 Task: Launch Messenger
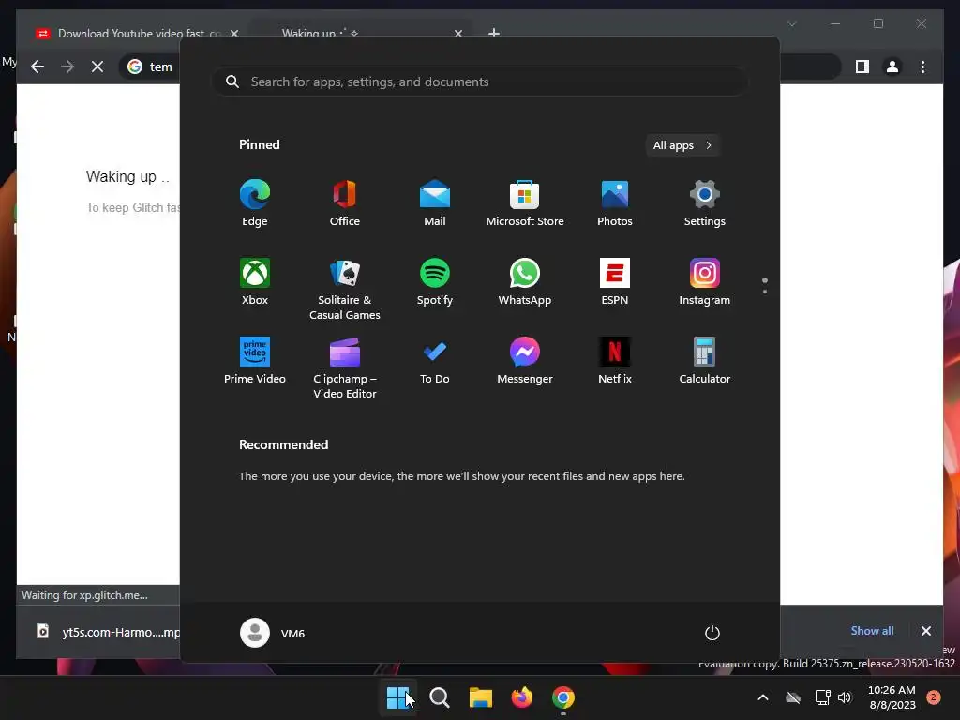tap(525, 361)
